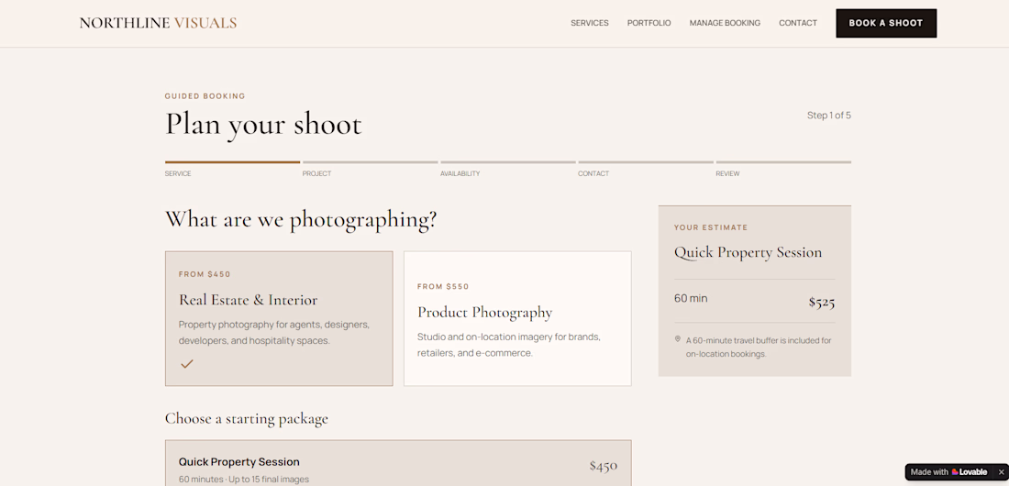The image size is (1009, 486).
Task: Close the Made with Lovable badge
Action: [1000, 472]
